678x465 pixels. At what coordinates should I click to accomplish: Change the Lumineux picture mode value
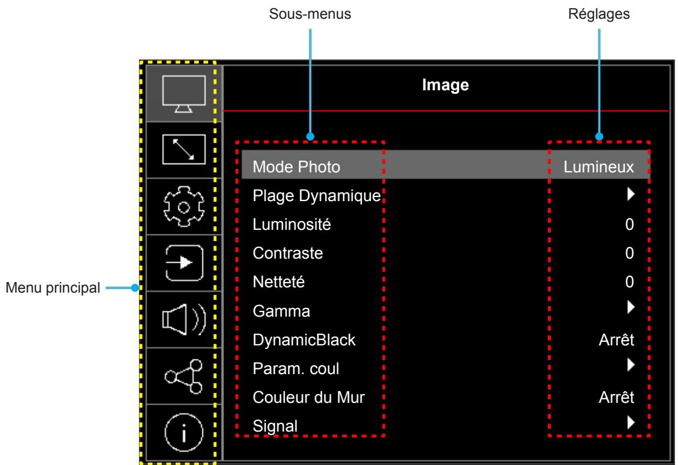coord(598,167)
